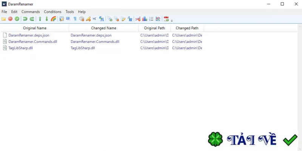Click the line graph picture icon
Screen dimensions: 302x151
click(158, 19)
